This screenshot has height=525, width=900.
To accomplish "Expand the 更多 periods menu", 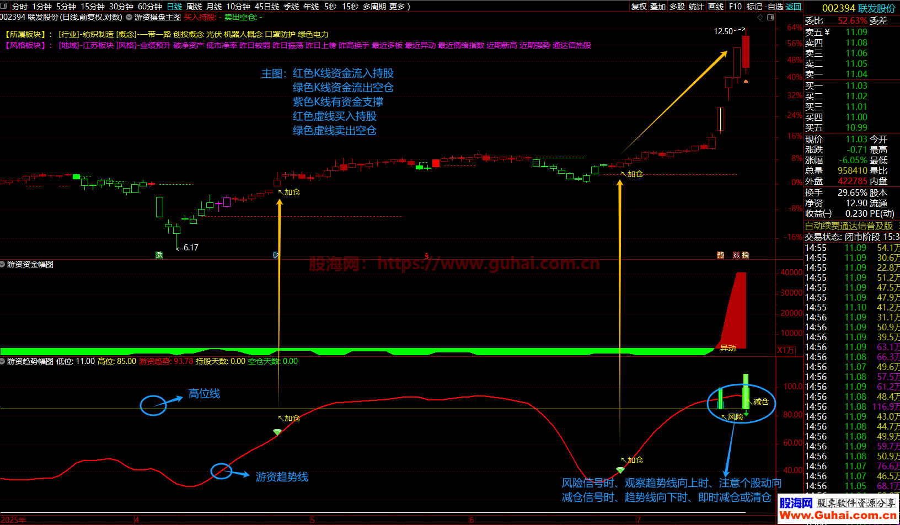I will click(x=400, y=7).
